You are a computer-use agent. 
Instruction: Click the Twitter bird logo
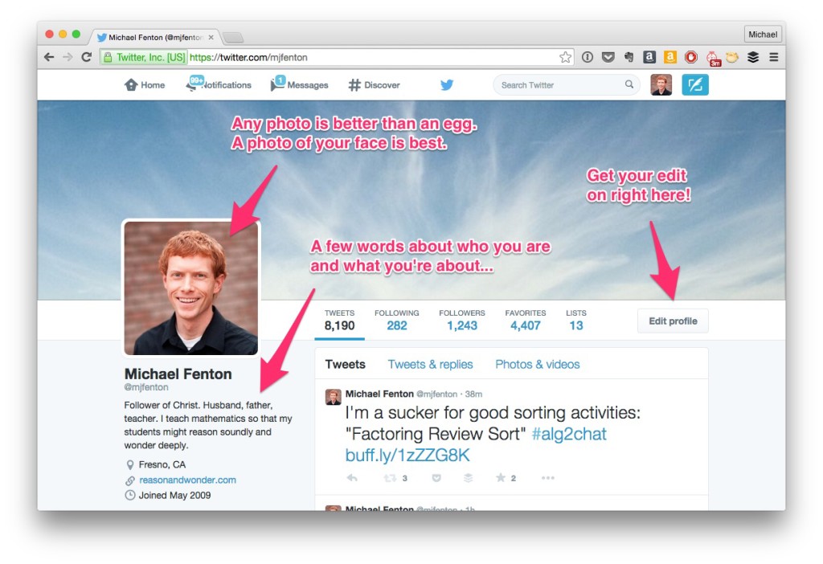[447, 84]
